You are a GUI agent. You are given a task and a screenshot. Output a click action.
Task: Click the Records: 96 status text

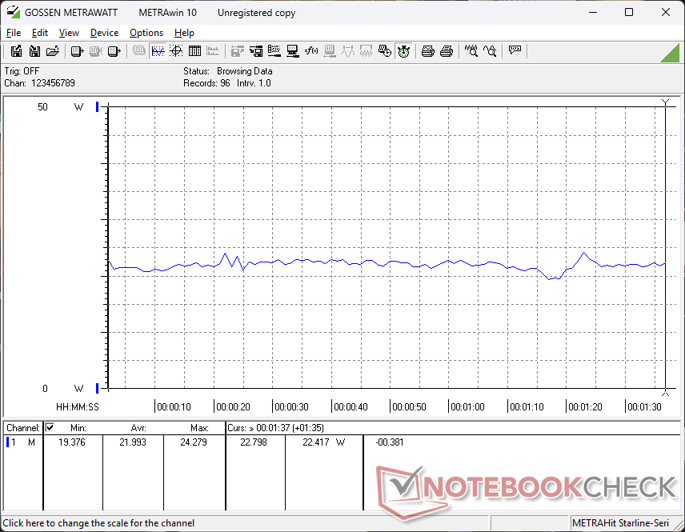tap(206, 83)
